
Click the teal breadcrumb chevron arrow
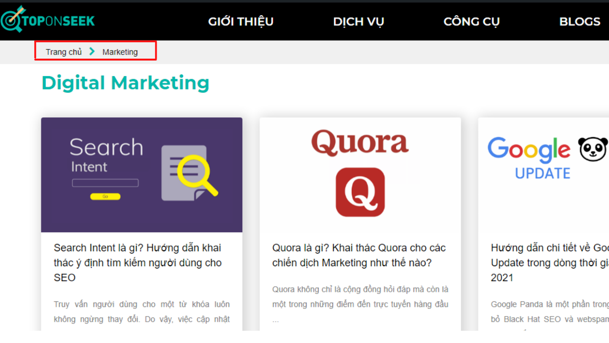point(92,51)
